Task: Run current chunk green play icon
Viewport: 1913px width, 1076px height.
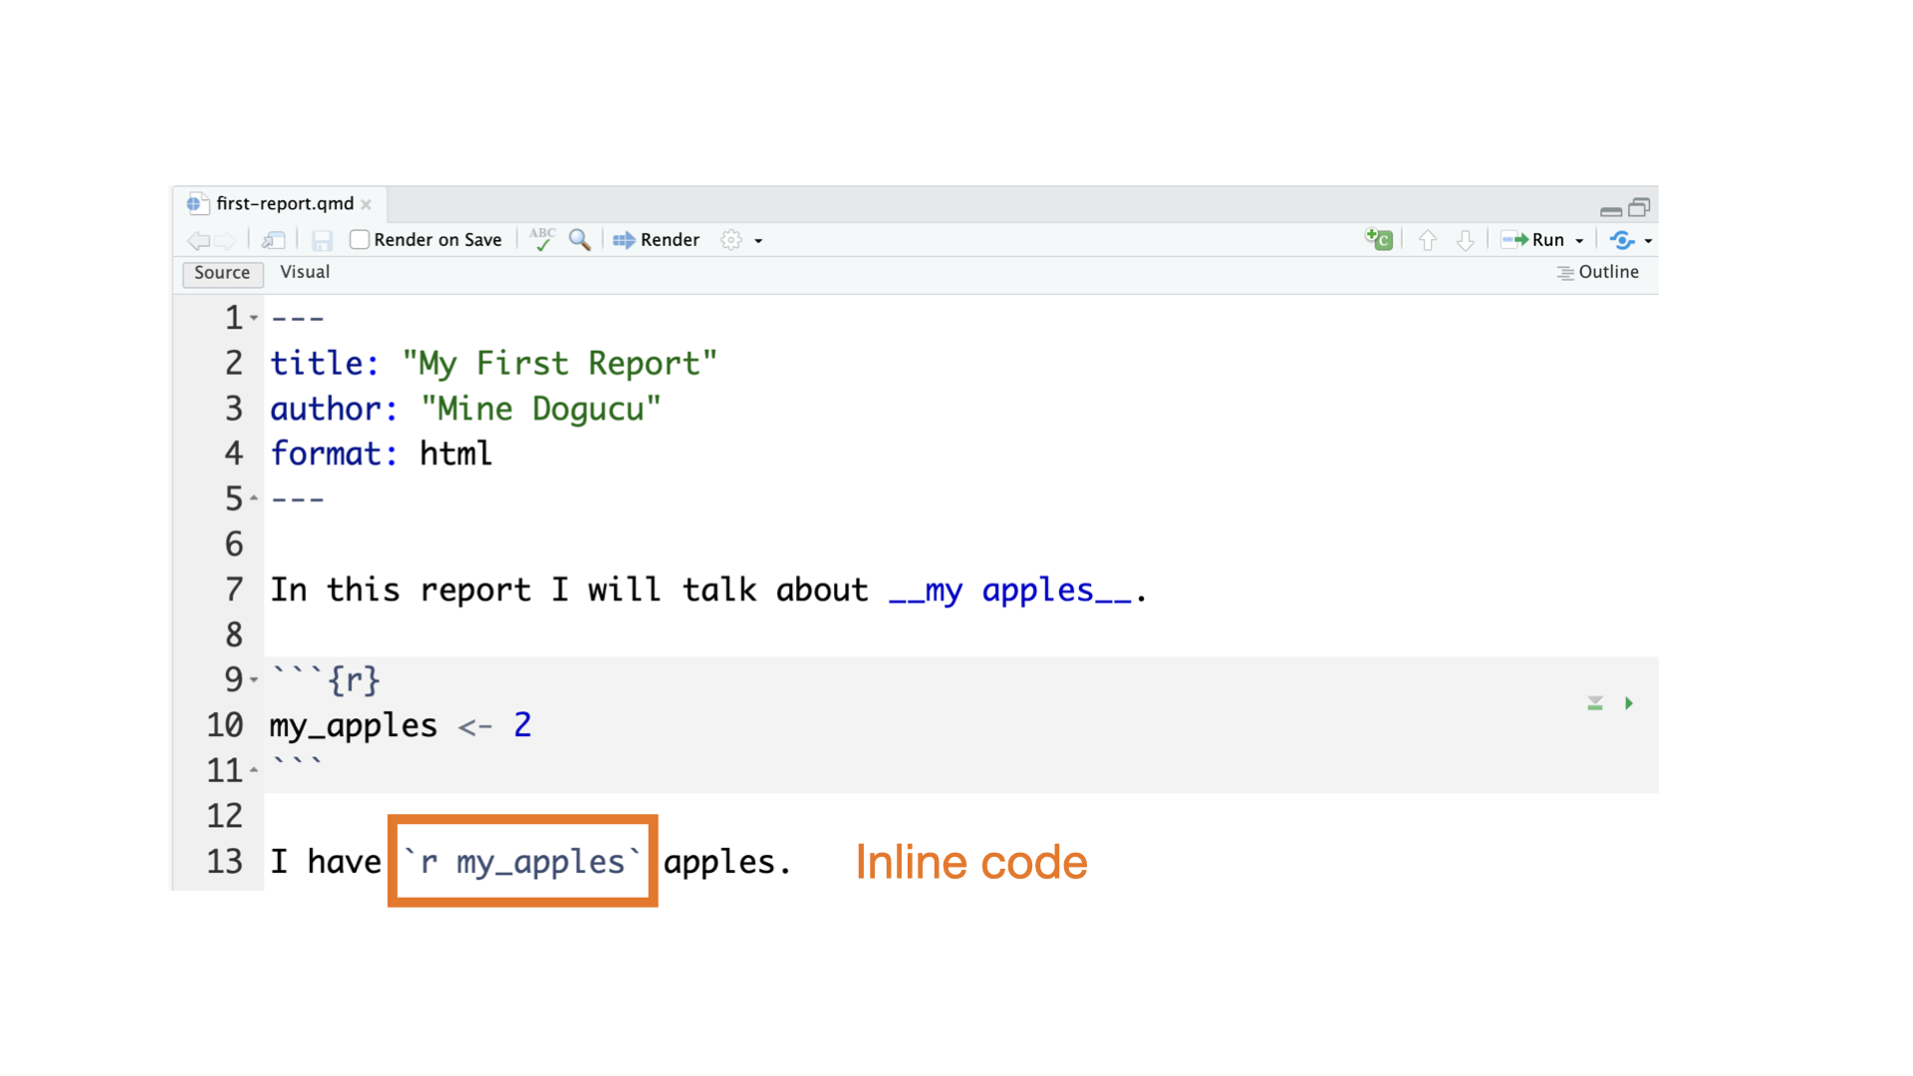Action: 1629,703
